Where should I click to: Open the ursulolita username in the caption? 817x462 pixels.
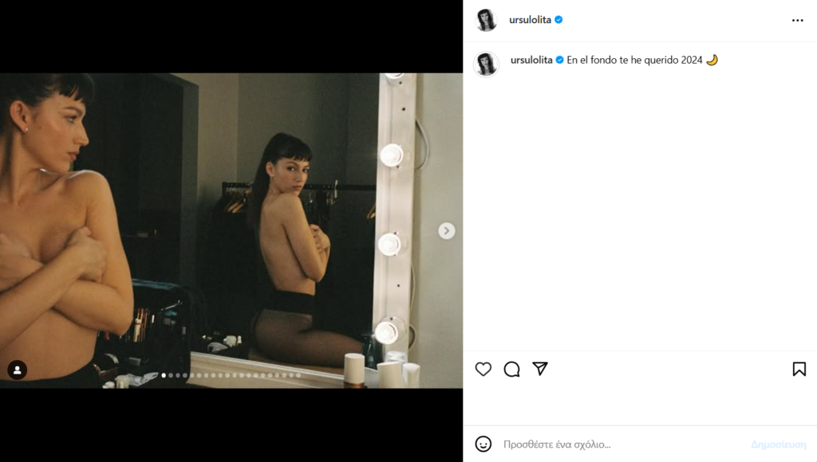click(x=531, y=60)
